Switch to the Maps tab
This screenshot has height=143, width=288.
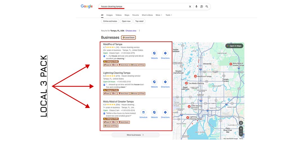tap(127, 15)
